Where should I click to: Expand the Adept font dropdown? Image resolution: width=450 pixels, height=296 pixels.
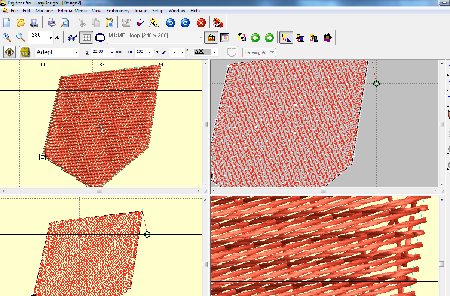tap(76, 52)
